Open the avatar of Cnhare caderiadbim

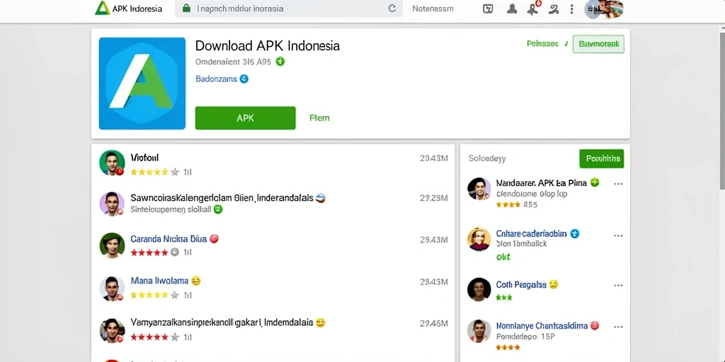click(x=479, y=239)
